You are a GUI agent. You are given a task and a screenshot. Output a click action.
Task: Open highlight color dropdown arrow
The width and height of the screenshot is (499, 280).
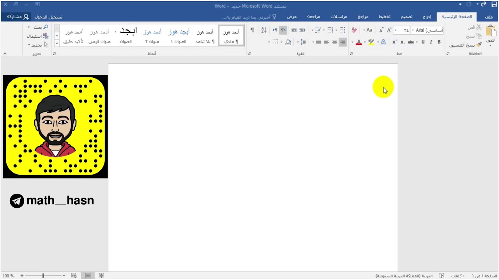(x=365, y=42)
